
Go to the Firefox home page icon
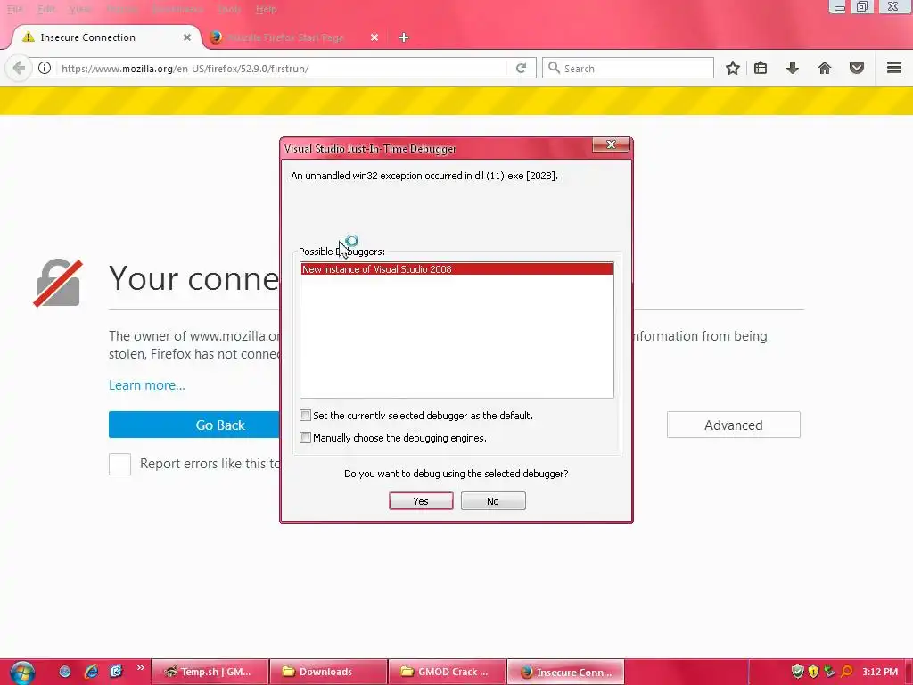[825, 68]
